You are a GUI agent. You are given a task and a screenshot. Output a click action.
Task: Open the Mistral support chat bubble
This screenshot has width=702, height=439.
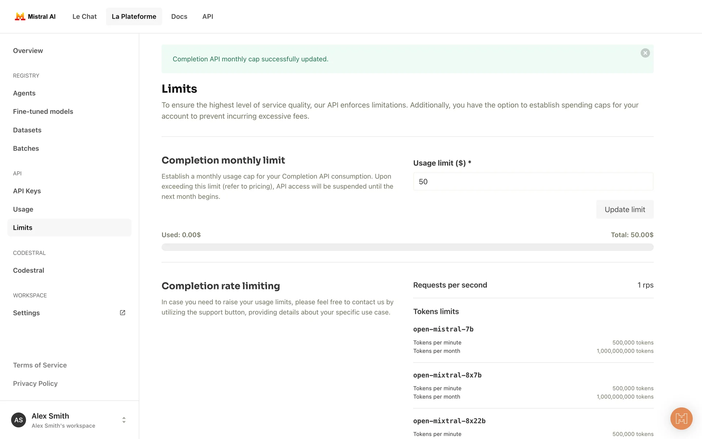click(681, 418)
